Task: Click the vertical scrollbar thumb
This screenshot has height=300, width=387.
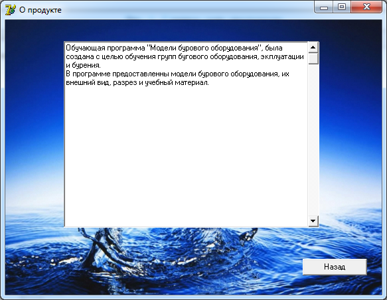Action: coord(313,58)
